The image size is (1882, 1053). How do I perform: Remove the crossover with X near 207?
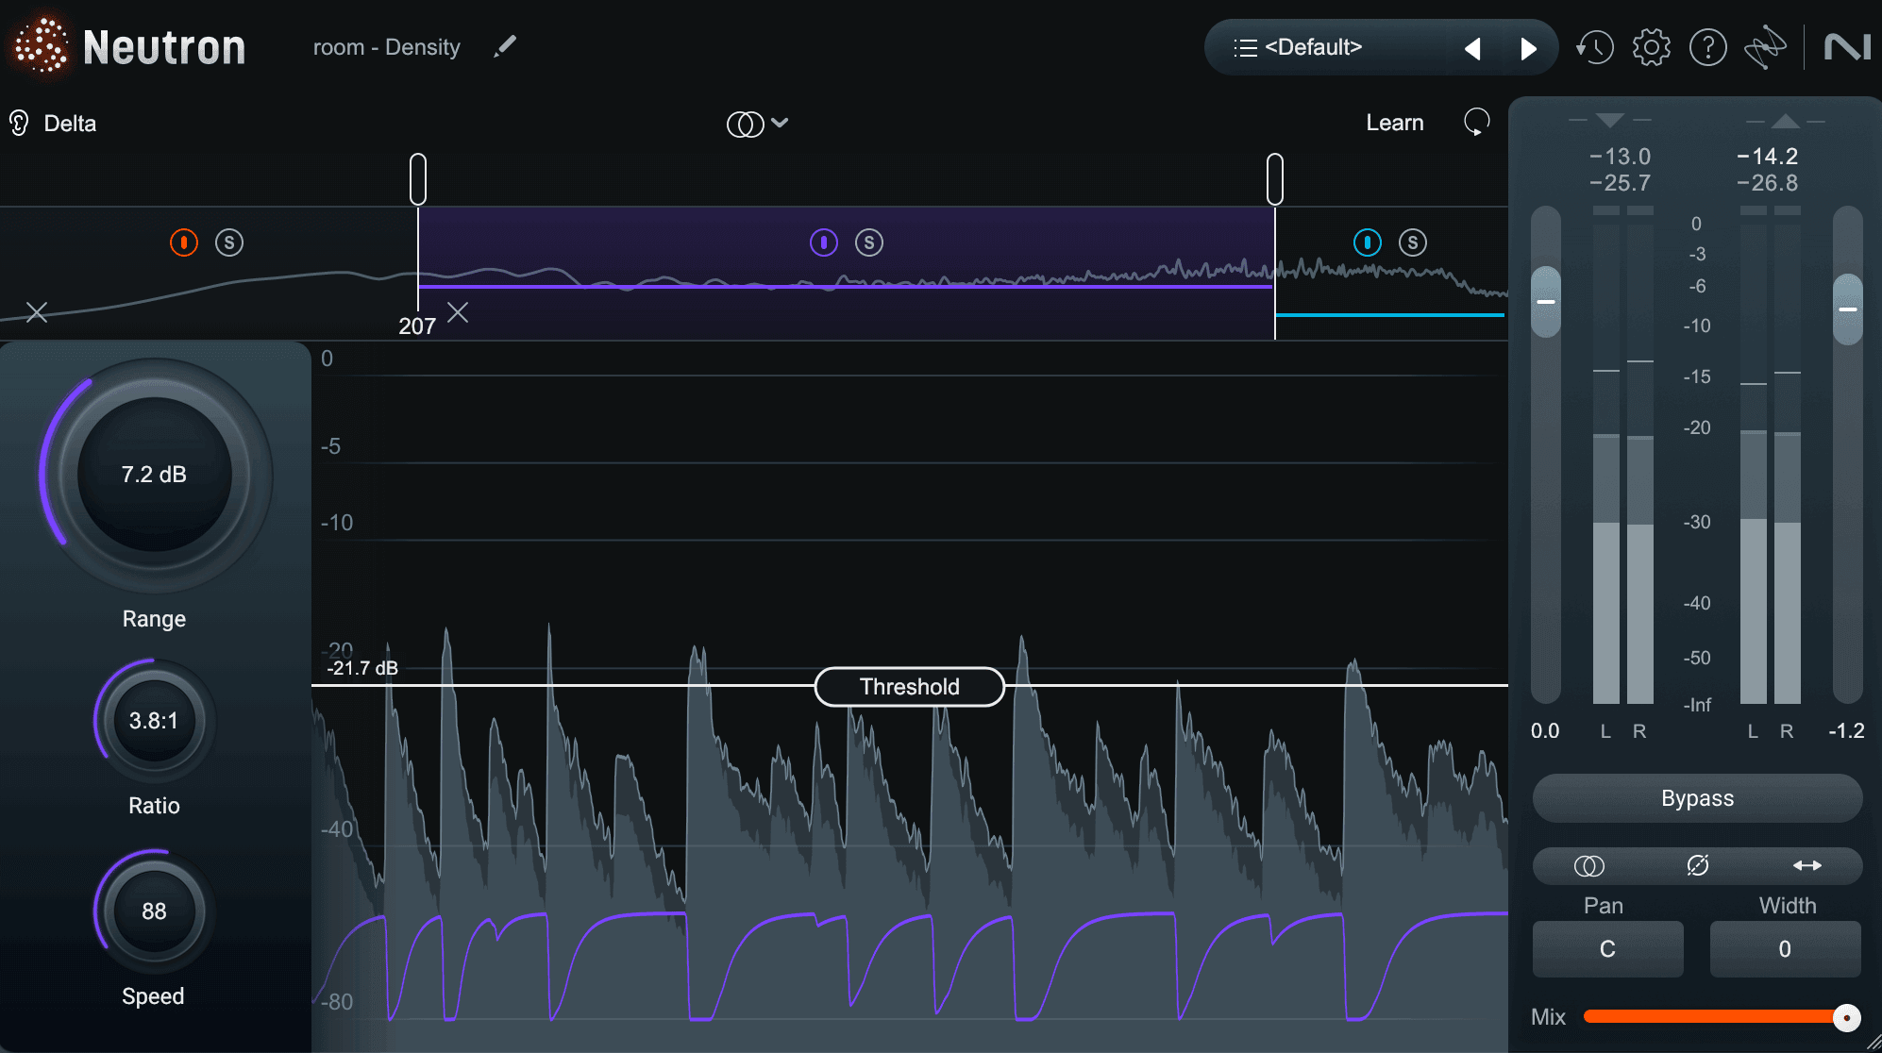point(458,312)
